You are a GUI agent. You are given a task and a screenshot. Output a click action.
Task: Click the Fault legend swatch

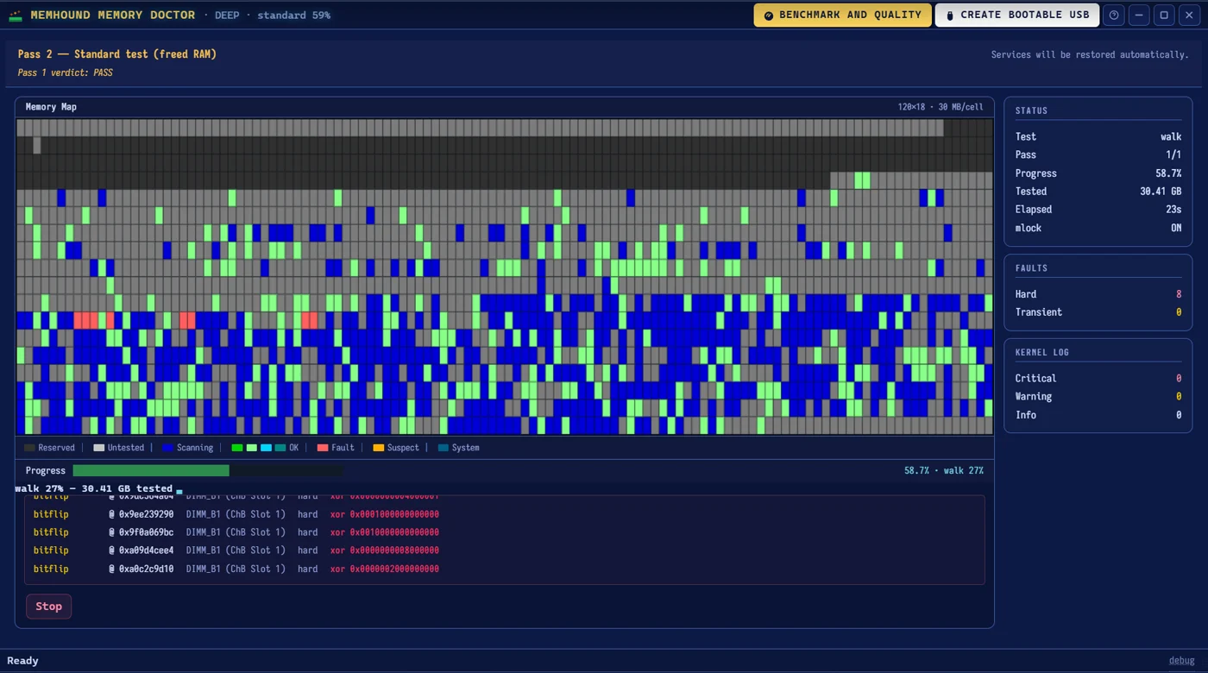pos(323,448)
